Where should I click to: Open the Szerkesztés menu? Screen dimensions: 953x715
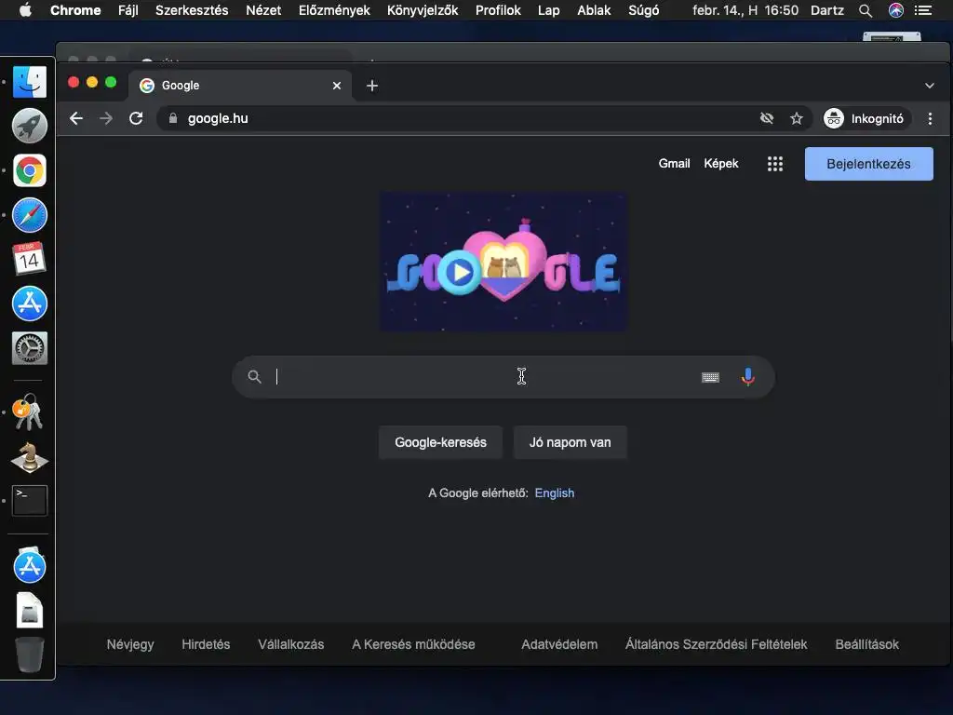tap(192, 10)
